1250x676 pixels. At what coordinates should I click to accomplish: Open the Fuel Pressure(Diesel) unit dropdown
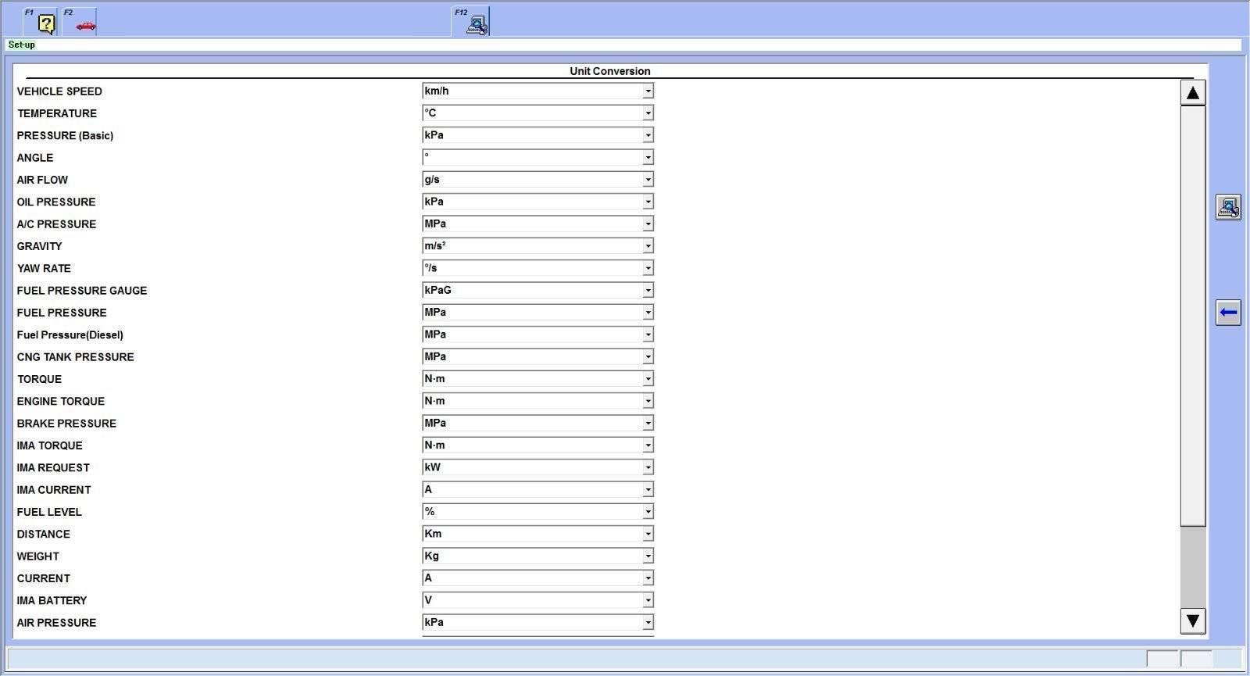[537, 334]
